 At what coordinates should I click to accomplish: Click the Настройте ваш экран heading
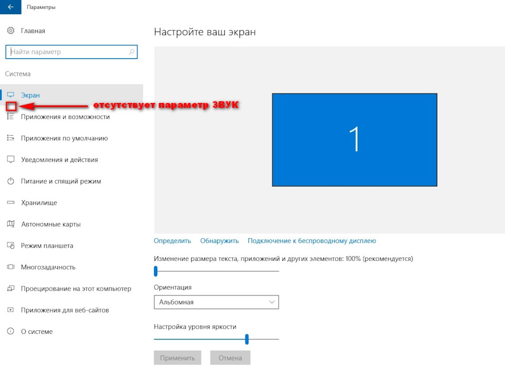point(205,32)
